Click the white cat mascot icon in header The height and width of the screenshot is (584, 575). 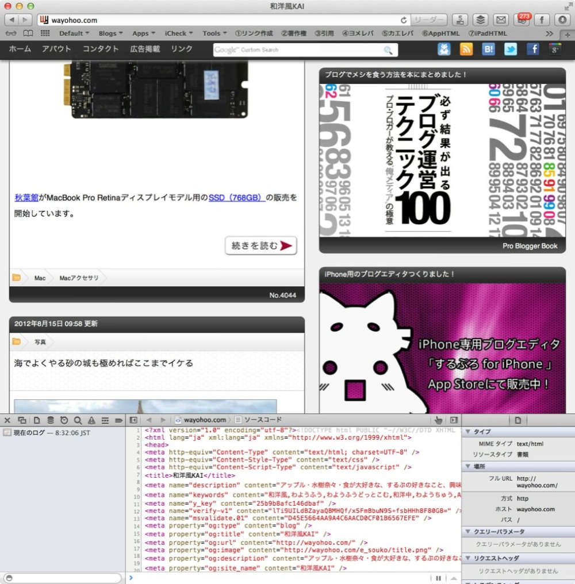(x=444, y=49)
